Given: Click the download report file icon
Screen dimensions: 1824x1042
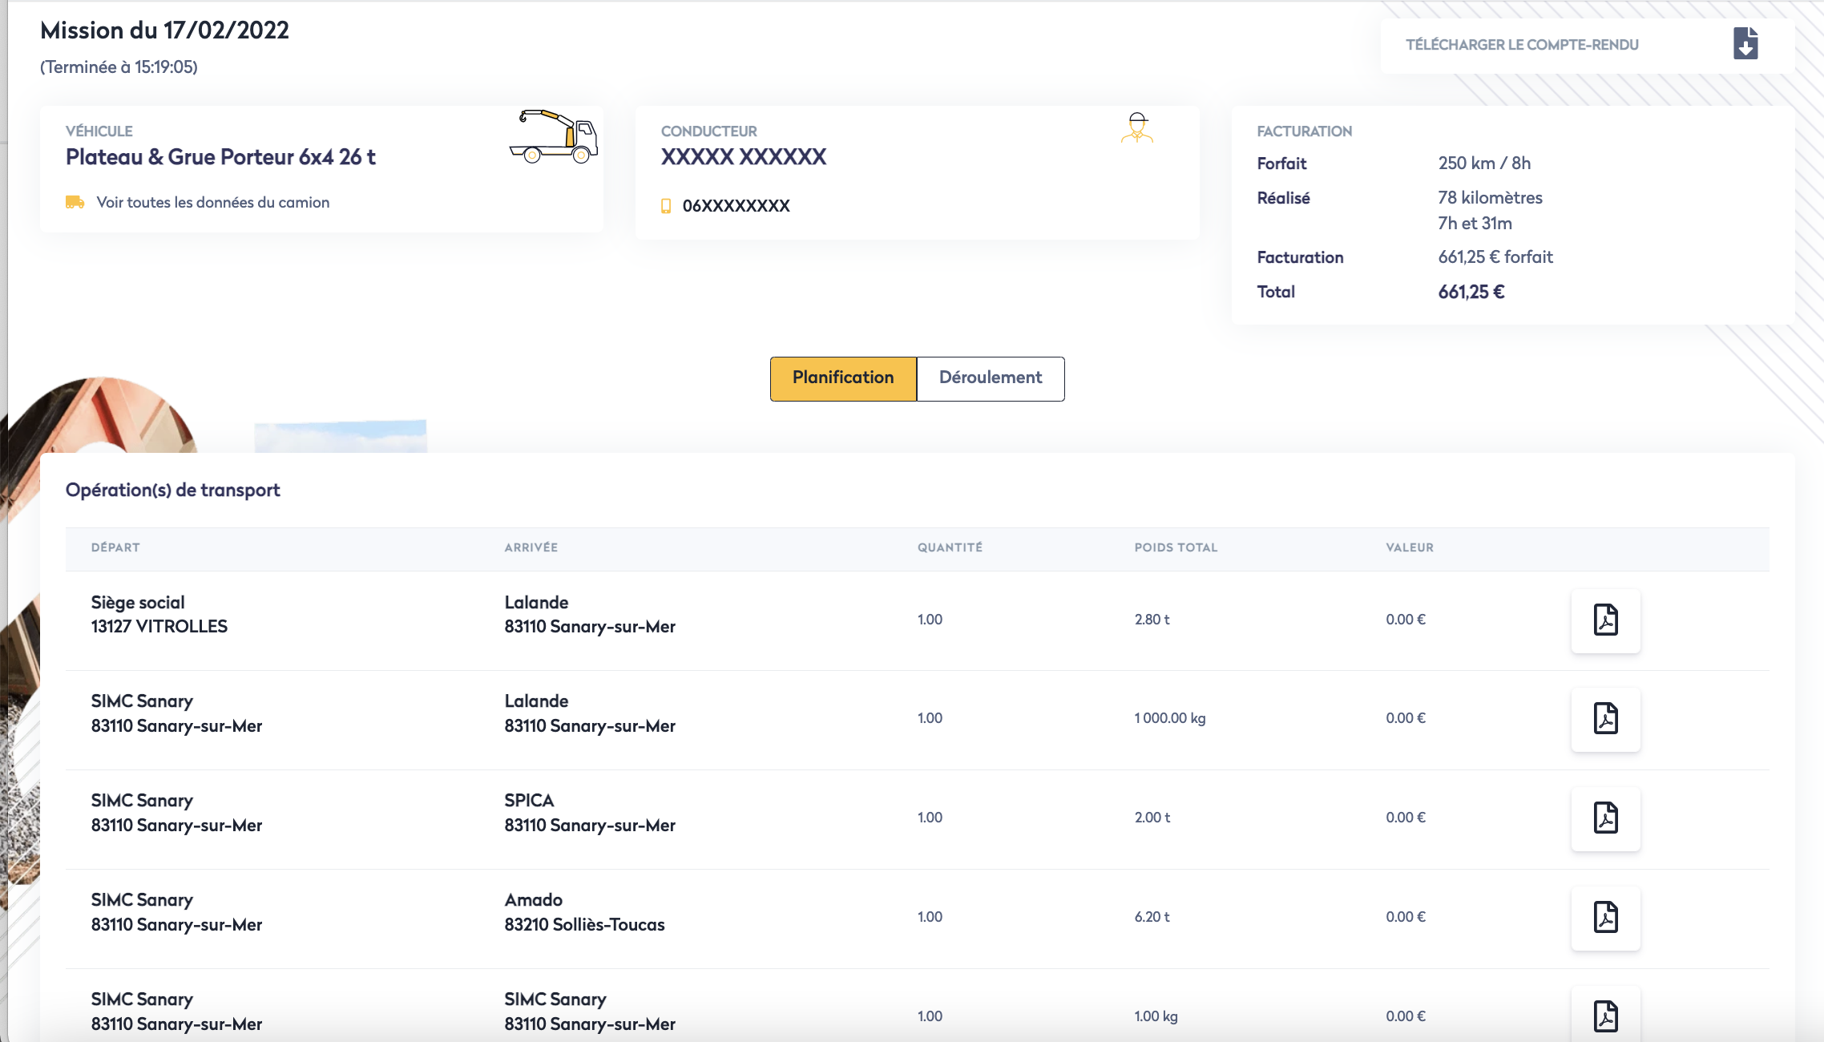Looking at the screenshot, I should coord(1745,44).
